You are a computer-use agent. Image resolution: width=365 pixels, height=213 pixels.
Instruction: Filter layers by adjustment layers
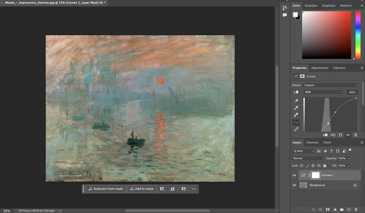coord(325,151)
